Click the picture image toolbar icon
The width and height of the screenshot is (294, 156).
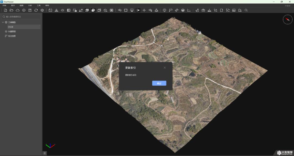click(x=234, y=10)
